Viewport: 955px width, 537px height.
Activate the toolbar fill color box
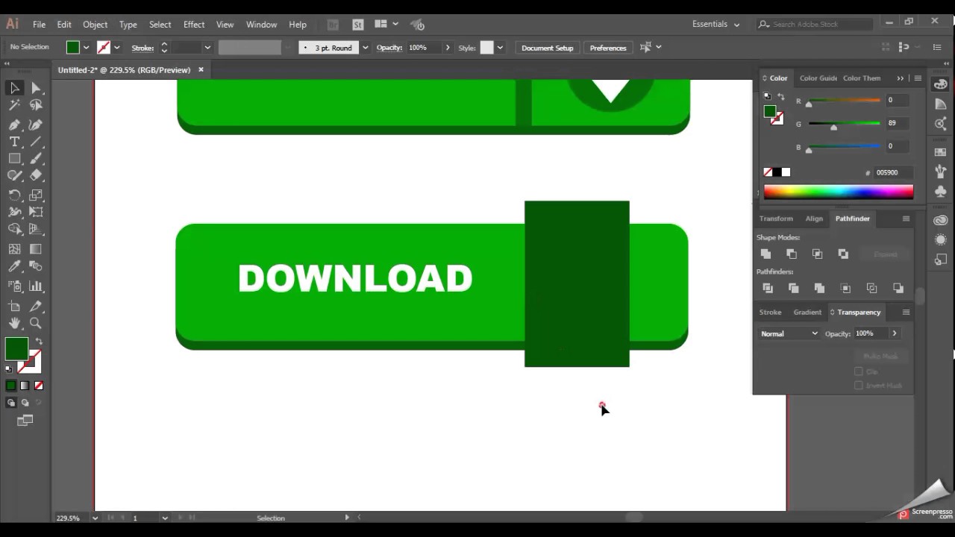pos(16,348)
